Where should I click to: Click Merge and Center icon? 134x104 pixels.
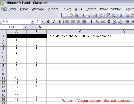click(x=84, y=22)
